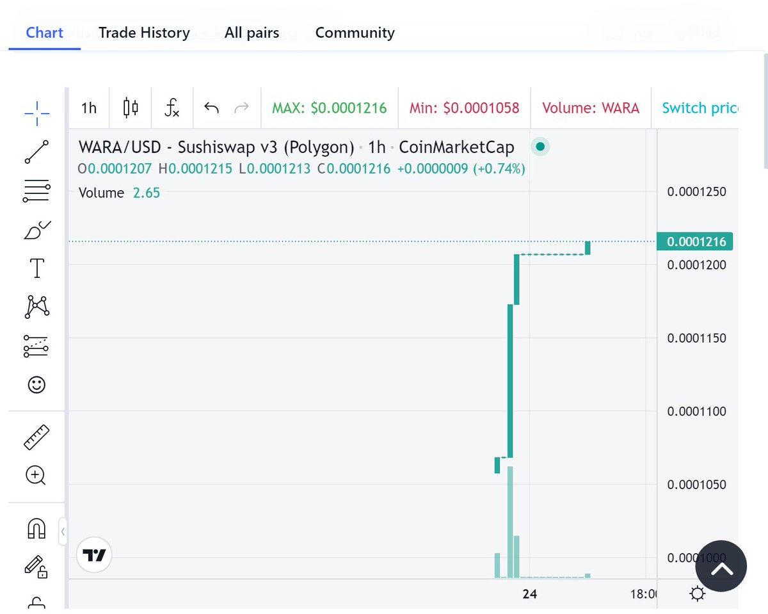
Task: Click the TradingView logo on chart
Action: click(95, 555)
